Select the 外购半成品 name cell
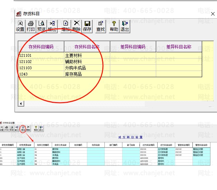Viewport: 217px width, 190px height. coord(87,68)
